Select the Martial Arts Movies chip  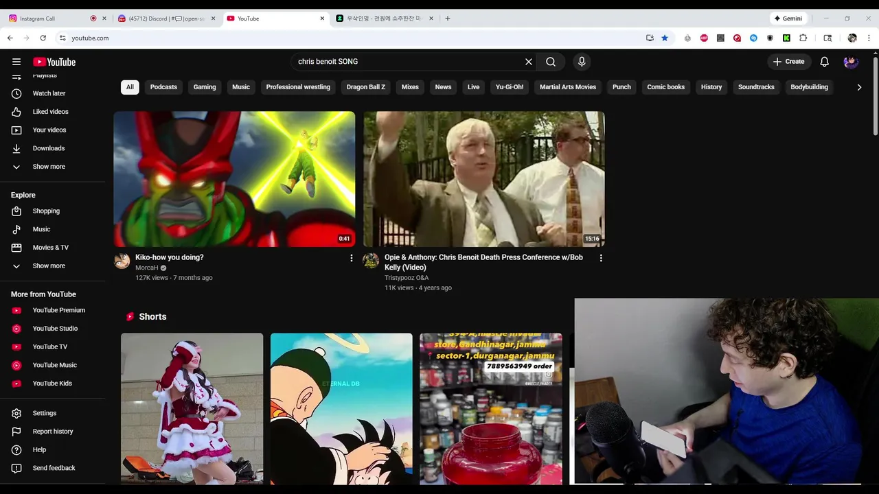pos(568,87)
